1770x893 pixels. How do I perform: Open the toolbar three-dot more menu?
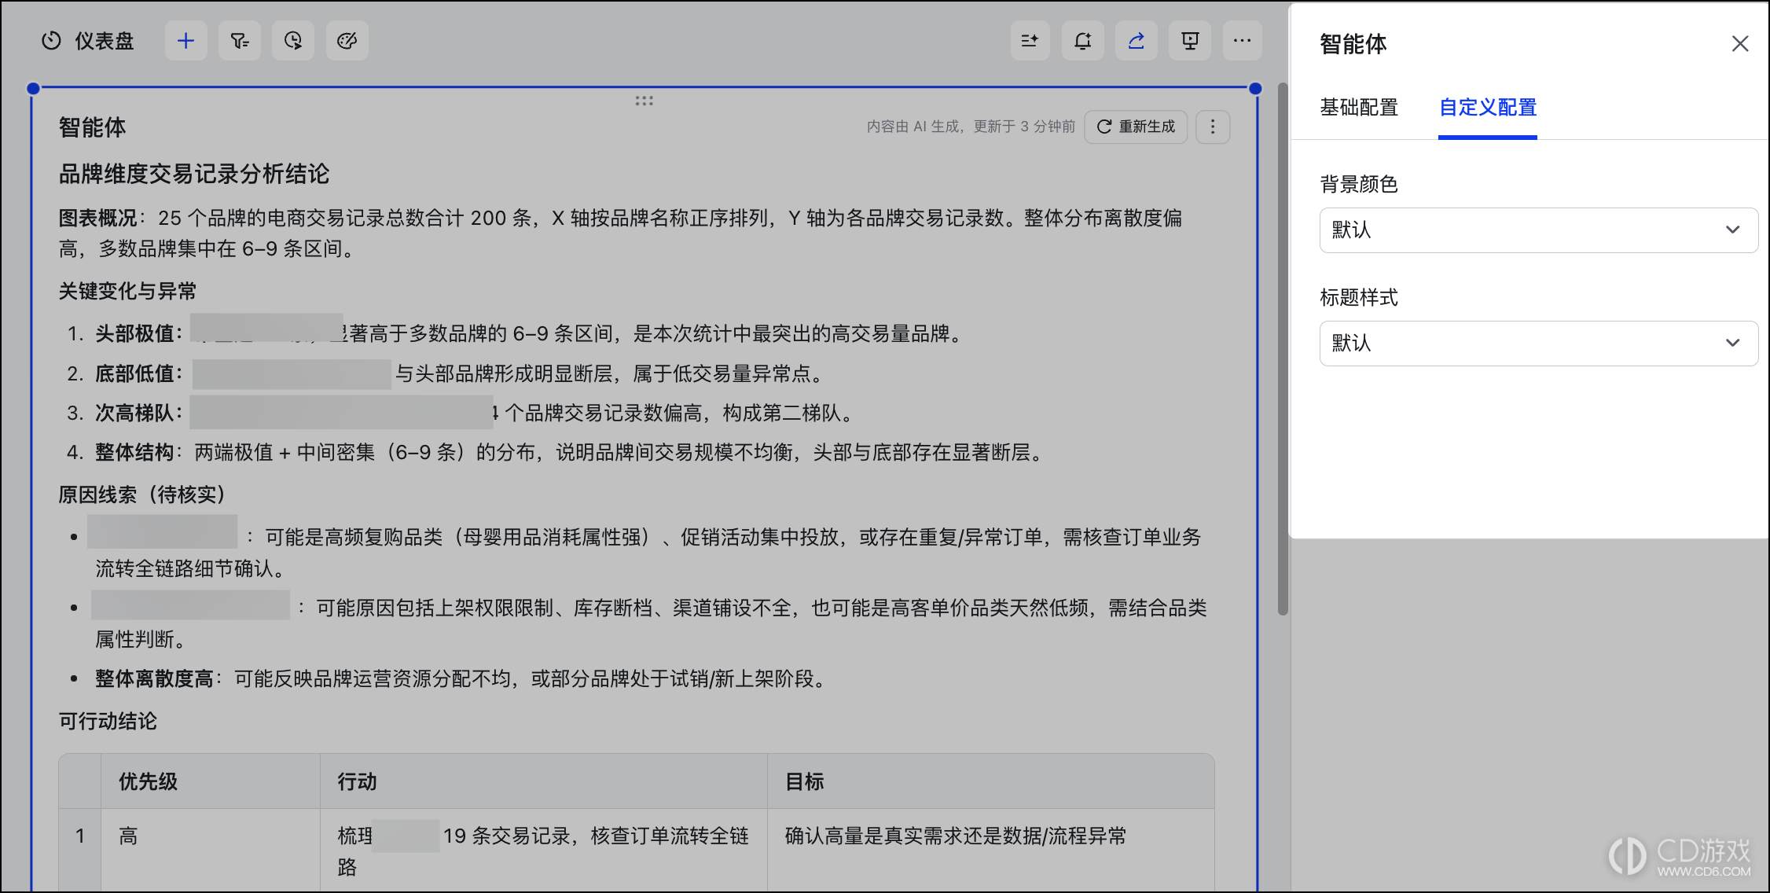point(1243,41)
